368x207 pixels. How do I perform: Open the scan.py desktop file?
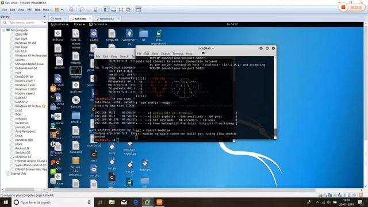pyautogui.click(x=145, y=166)
